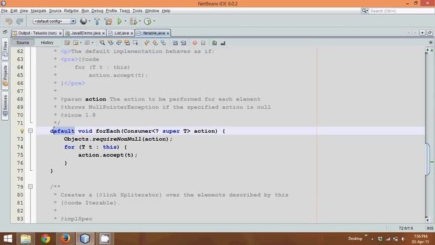Open the Files side panel

5,49
